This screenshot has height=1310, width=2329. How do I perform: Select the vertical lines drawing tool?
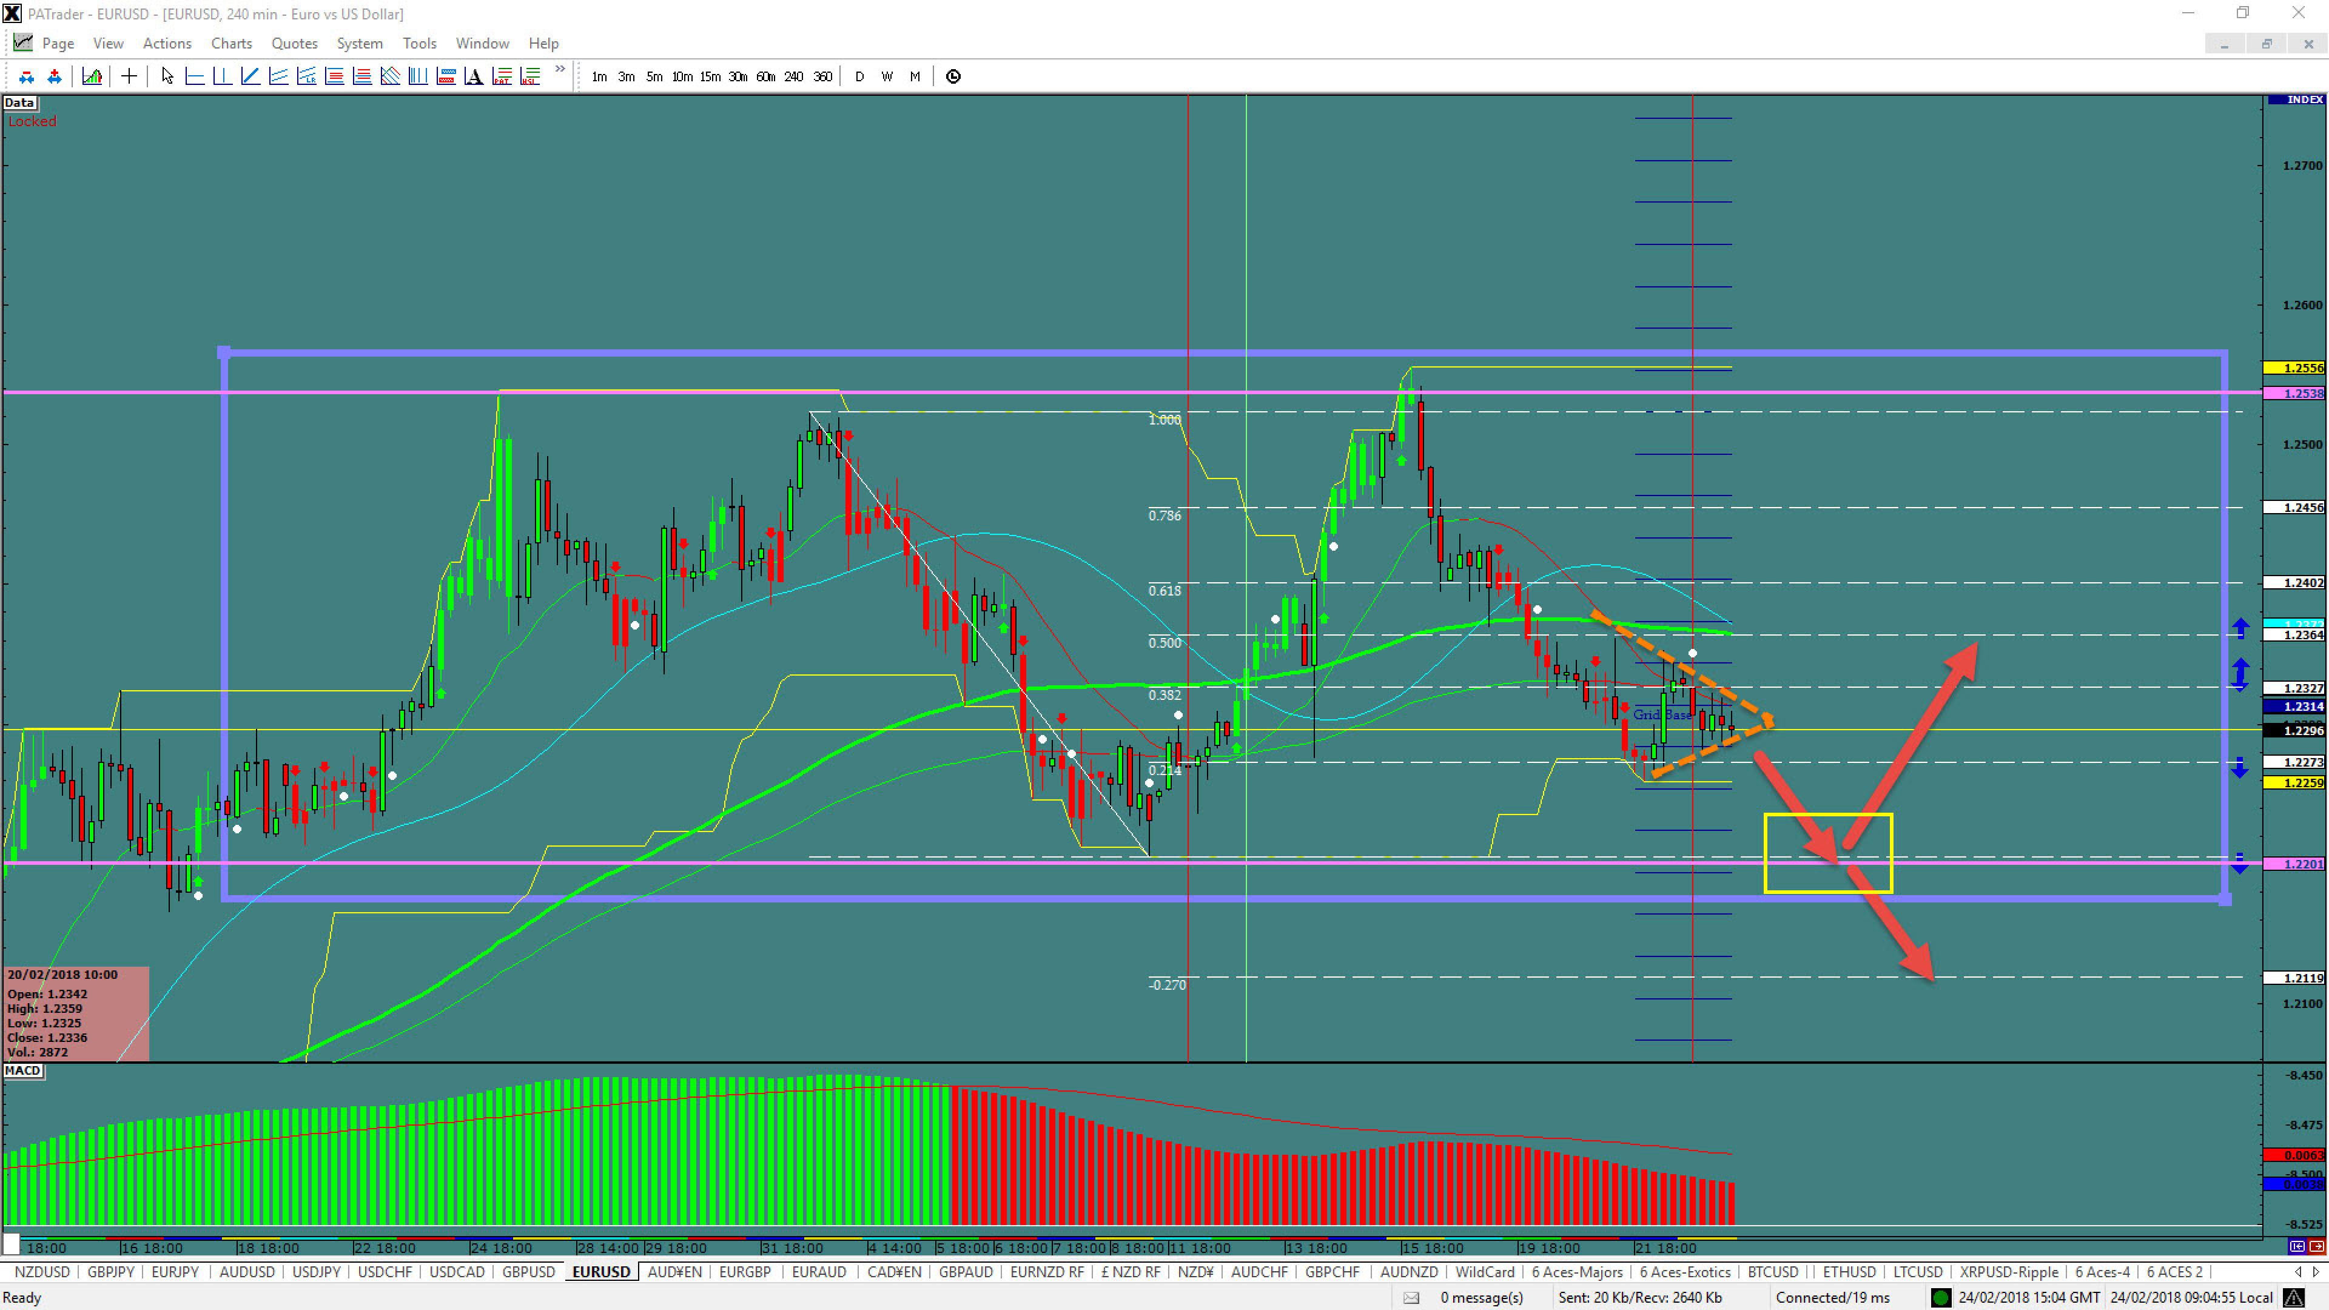[x=418, y=77]
